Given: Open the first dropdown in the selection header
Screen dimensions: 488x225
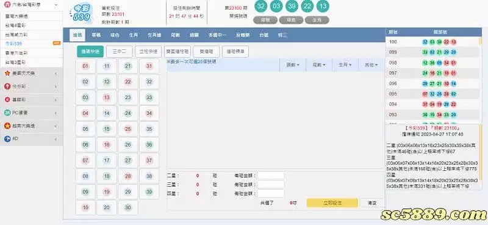Looking at the screenshot, I should click(293, 65).
